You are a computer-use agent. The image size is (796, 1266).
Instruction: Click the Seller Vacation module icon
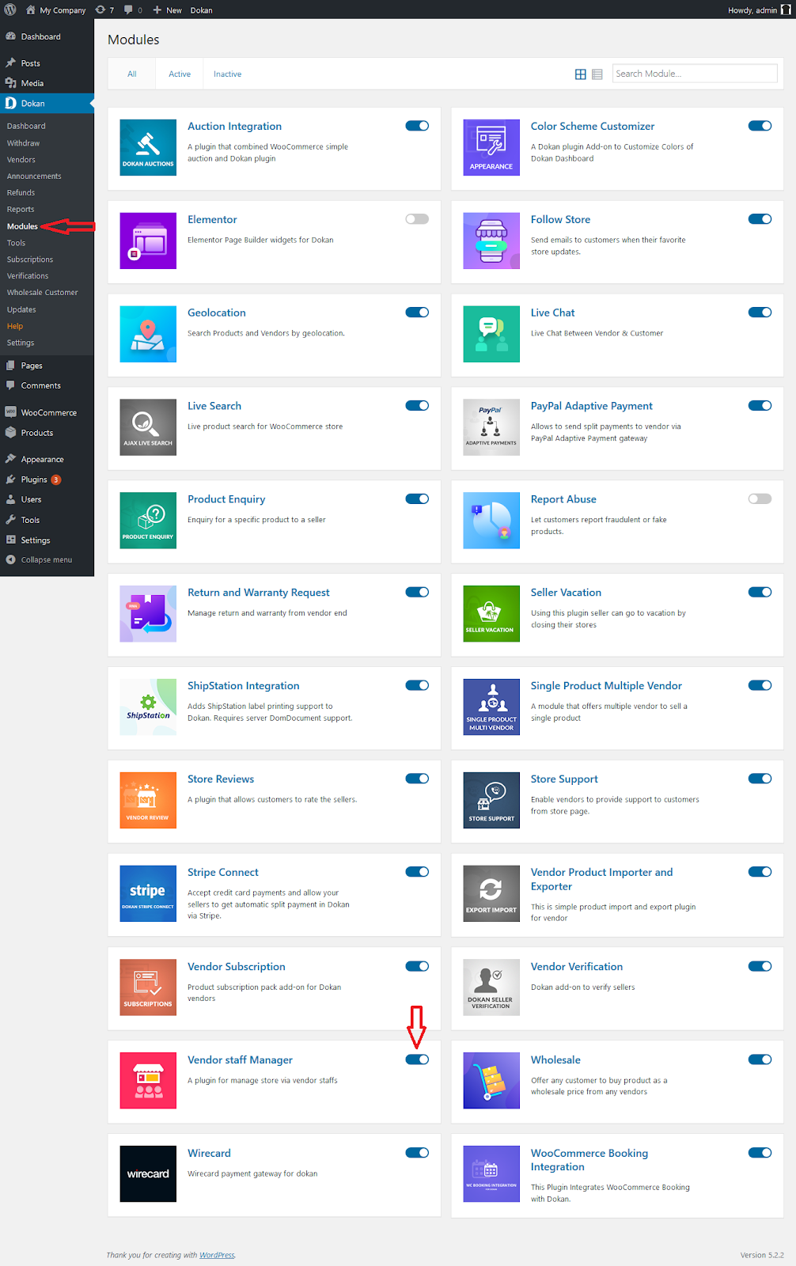491,614
